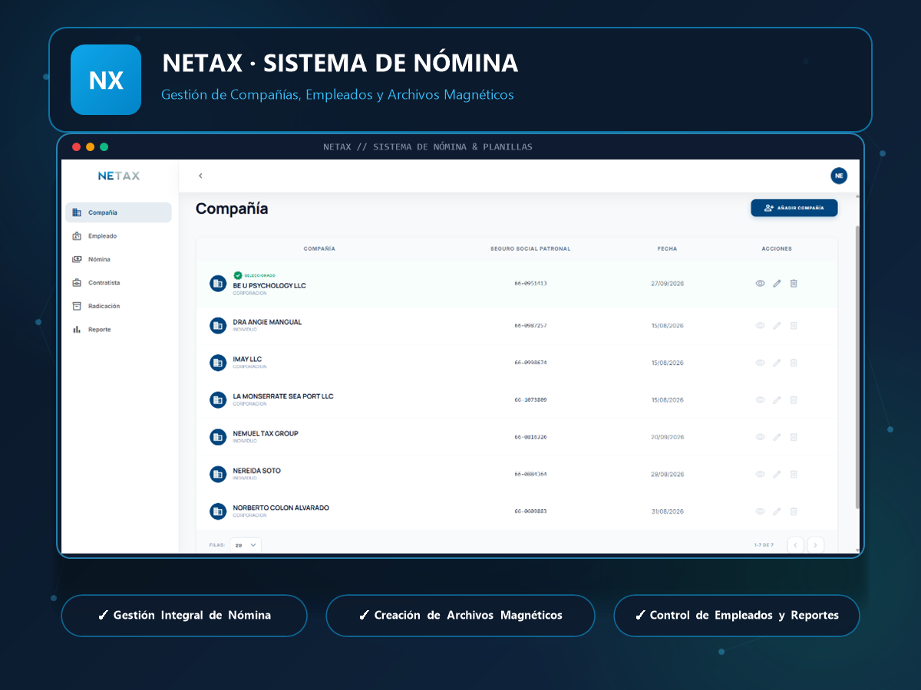
Task: View NEMUEL TAX GROUP with eye icon
Action: pos(760,437)
